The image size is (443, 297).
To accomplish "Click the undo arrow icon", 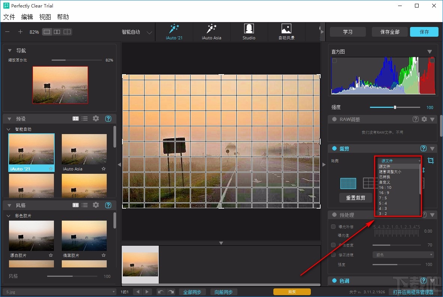I will [161, 292].
